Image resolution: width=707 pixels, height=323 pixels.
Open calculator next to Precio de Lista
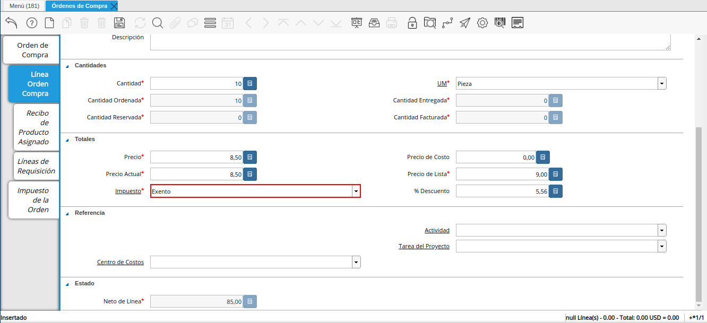click(556, 174)
